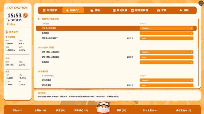Viewport: 204px width, 114px height.
Task: Click the back arrow next to 超频OC\电压设置
Action: click(39, 19)
